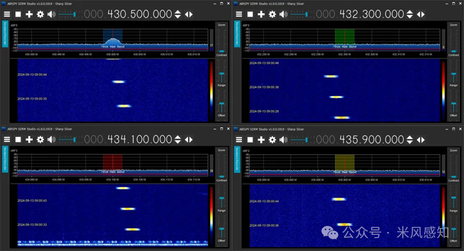Open settings gear in 430.500 window
This screenshot has width=464, height=251.
(40, 14)
